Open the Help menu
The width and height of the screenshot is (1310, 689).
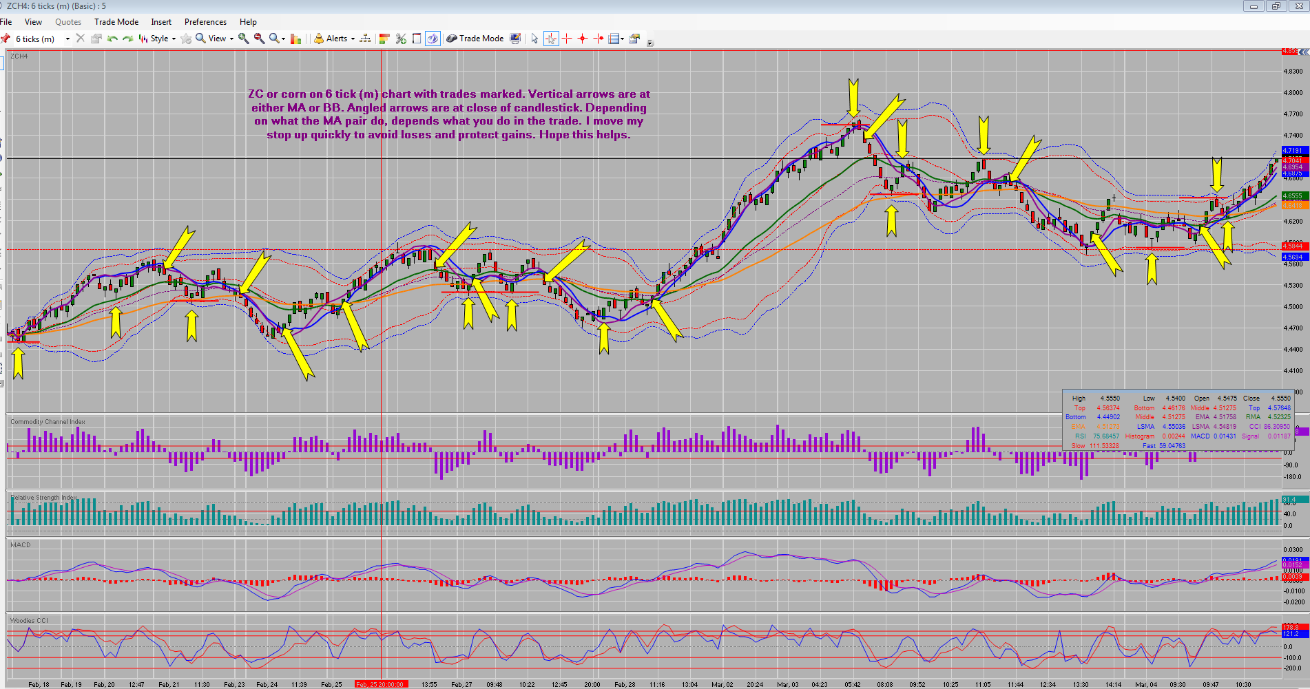tap(248, 22)
